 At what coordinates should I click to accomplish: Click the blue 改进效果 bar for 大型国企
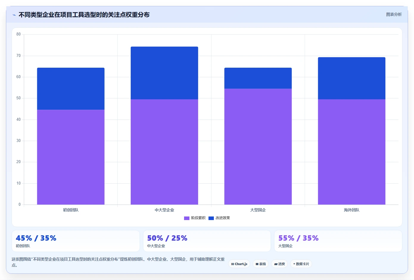coord(258,78)
